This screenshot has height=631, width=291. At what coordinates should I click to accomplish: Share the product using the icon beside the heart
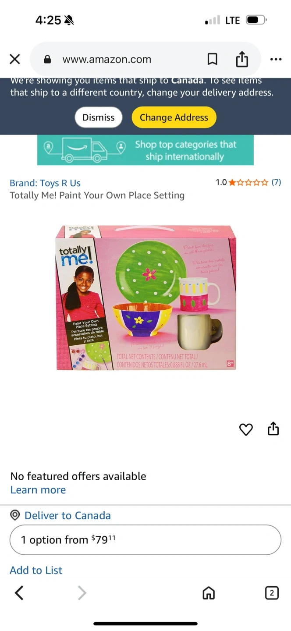pos(273,429)
